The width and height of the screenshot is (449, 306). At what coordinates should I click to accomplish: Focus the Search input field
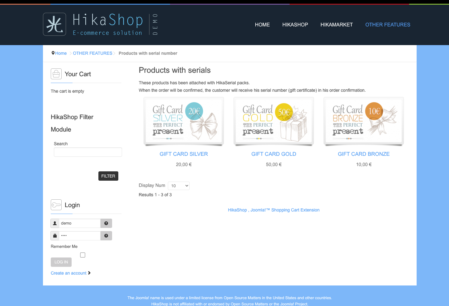coord(88,152)
